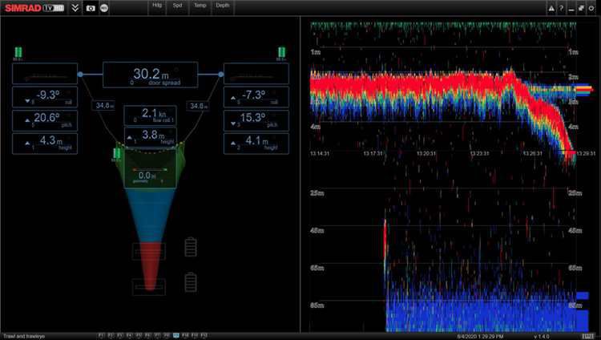Click the starboard door green battery indicator
The width and height of the screenshot is (601, 340).
click(281, 52)
